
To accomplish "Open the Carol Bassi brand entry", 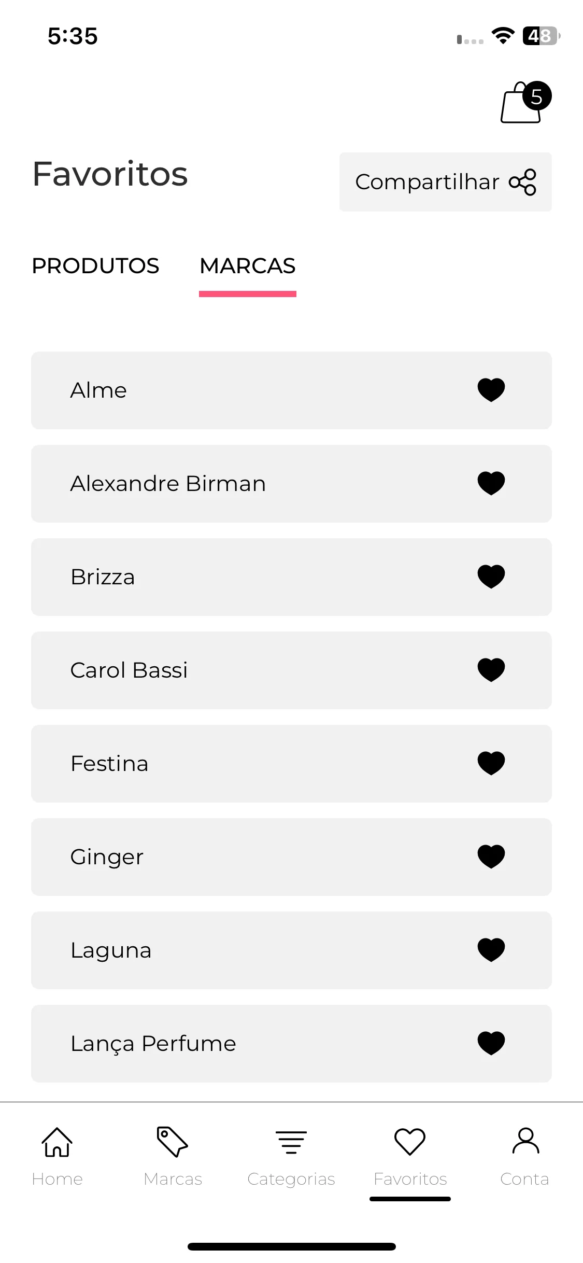I will tap(291, 670).
